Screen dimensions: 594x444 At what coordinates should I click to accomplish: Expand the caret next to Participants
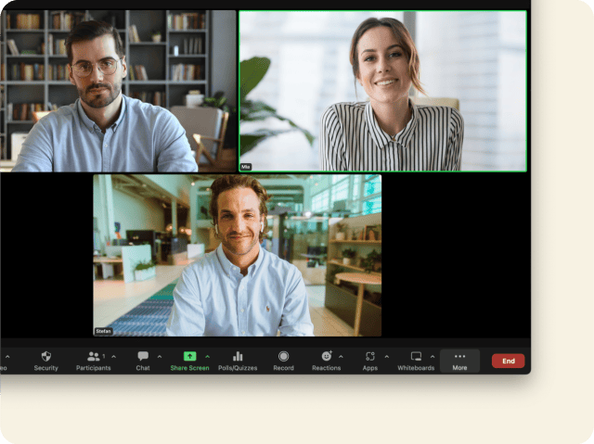114,357
